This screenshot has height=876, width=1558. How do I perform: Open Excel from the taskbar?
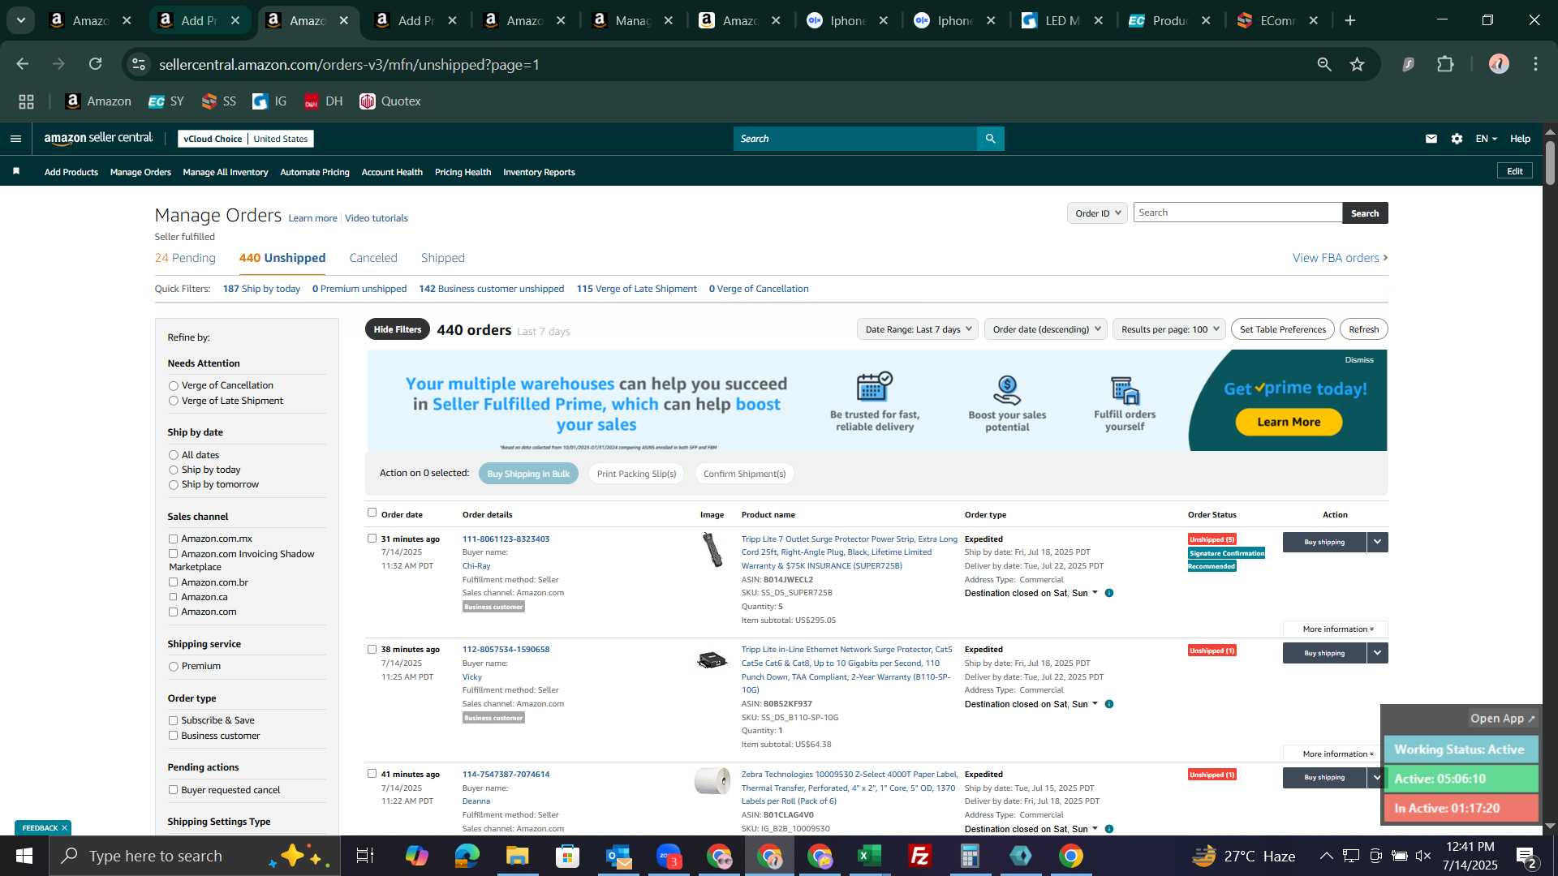click(870, 856)
